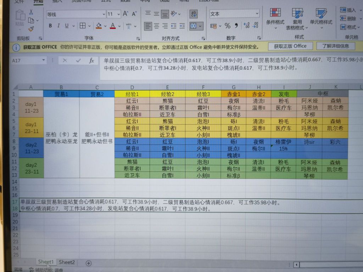Switch to the Sheet2 worksheet tab
Screen dimensions: 363x272
(x=67, y=262)
